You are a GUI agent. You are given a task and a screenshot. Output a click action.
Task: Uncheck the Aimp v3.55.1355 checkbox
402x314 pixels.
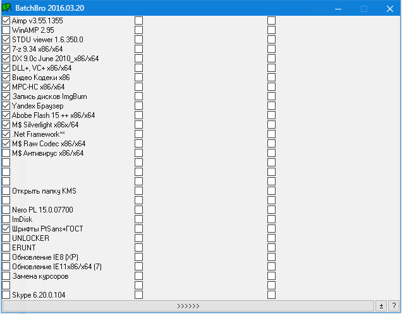[6, 21]
